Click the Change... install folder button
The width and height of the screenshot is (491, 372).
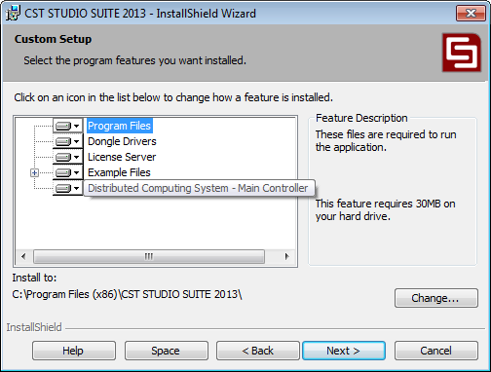pos(436,298)
